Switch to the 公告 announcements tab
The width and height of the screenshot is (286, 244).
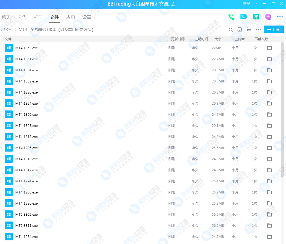22,17
